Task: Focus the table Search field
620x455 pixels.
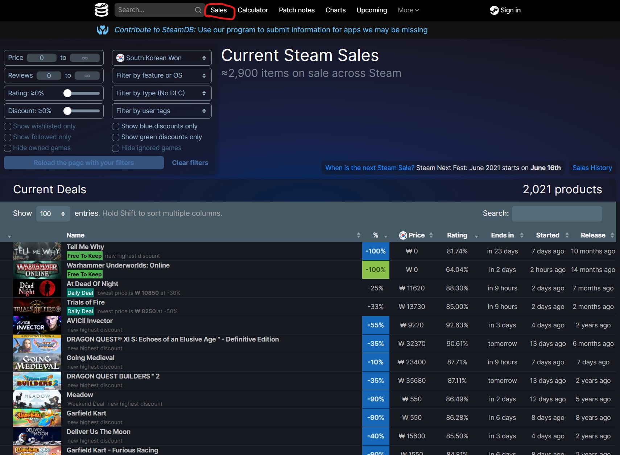Action: [557, 214]
